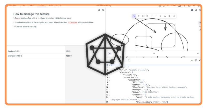The width and height of the screenshot is (207, 109).
Task: Select the rectangle shape tool
Action: (x=138, y=16)
